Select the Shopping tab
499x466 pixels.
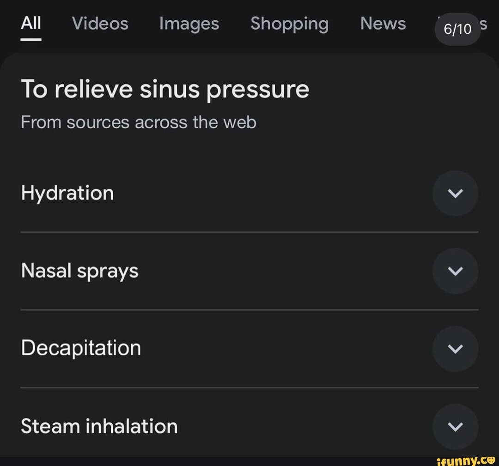pos(289,24)
